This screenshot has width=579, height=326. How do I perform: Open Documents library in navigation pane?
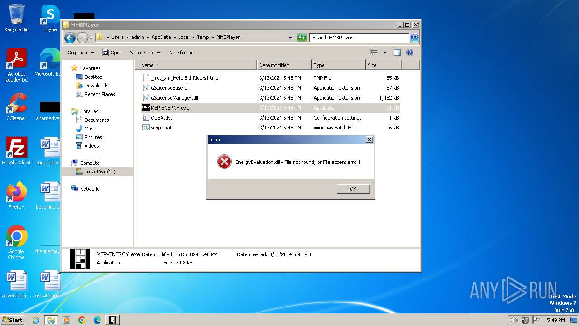pos(96,120)
